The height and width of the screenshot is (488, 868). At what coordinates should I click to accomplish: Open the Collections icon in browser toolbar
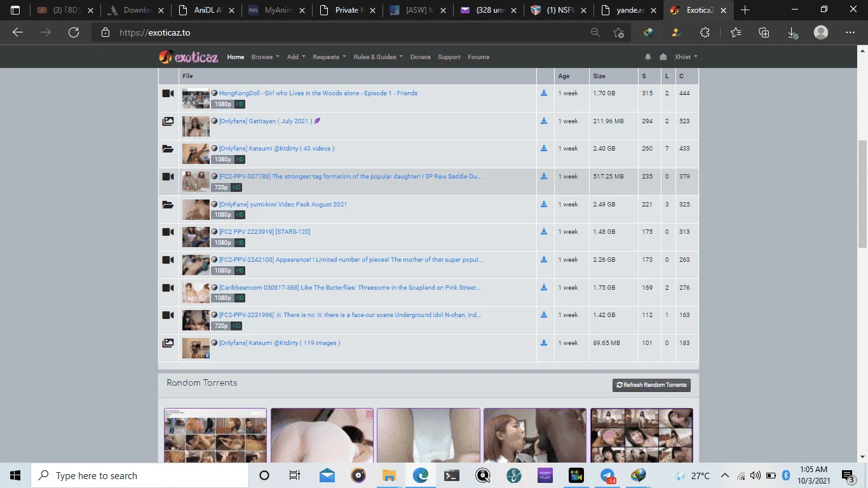point(764,32)
